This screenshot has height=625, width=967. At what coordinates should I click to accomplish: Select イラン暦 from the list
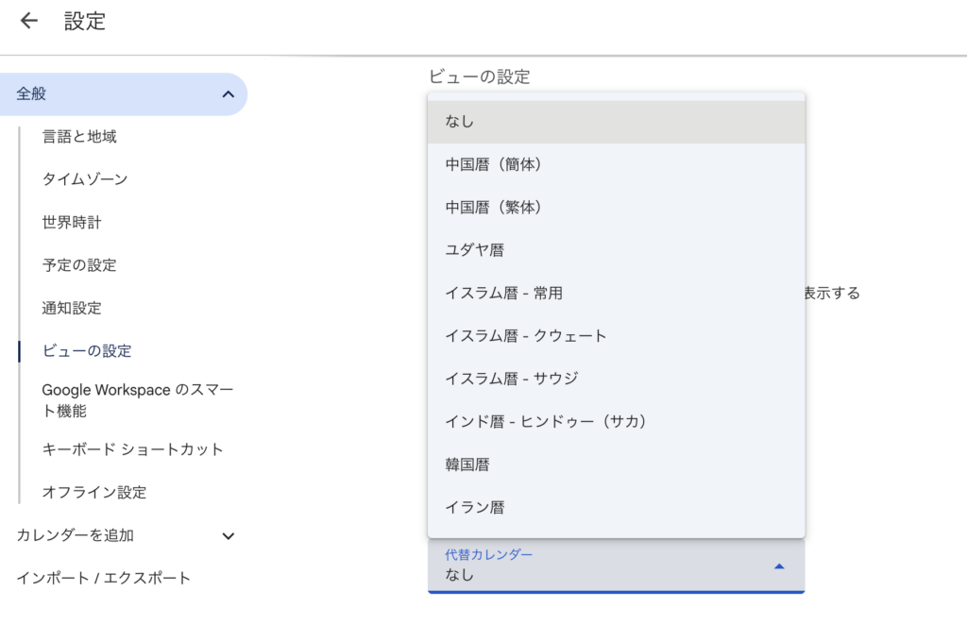click(616, 507)
